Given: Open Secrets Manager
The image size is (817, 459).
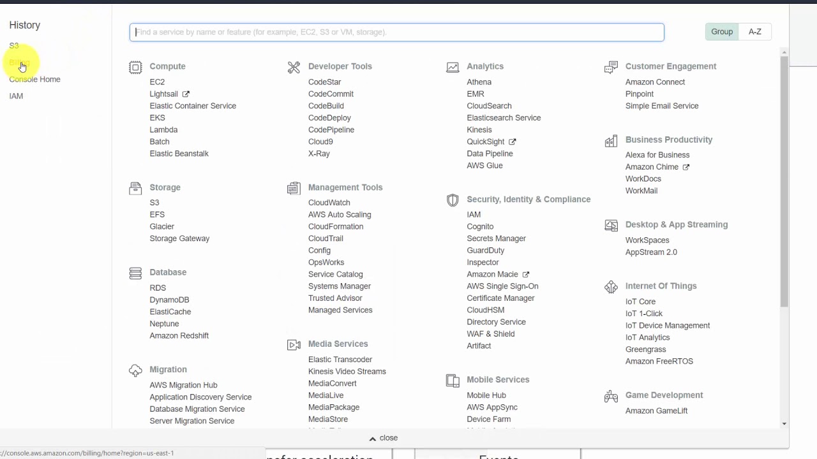Looking at the screenshot, I should click(x=496, y=238).
